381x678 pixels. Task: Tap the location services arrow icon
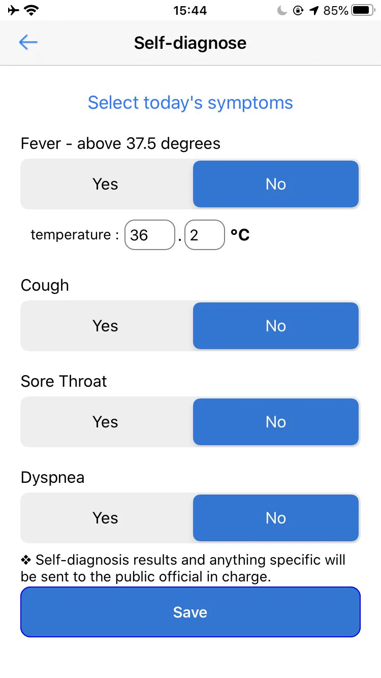coord(314,10)
